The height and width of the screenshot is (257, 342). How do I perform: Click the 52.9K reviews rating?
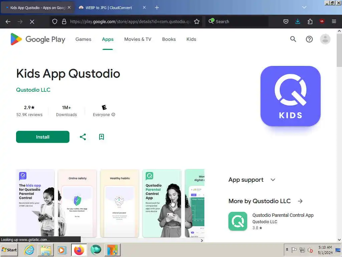[x=29, y=111]
